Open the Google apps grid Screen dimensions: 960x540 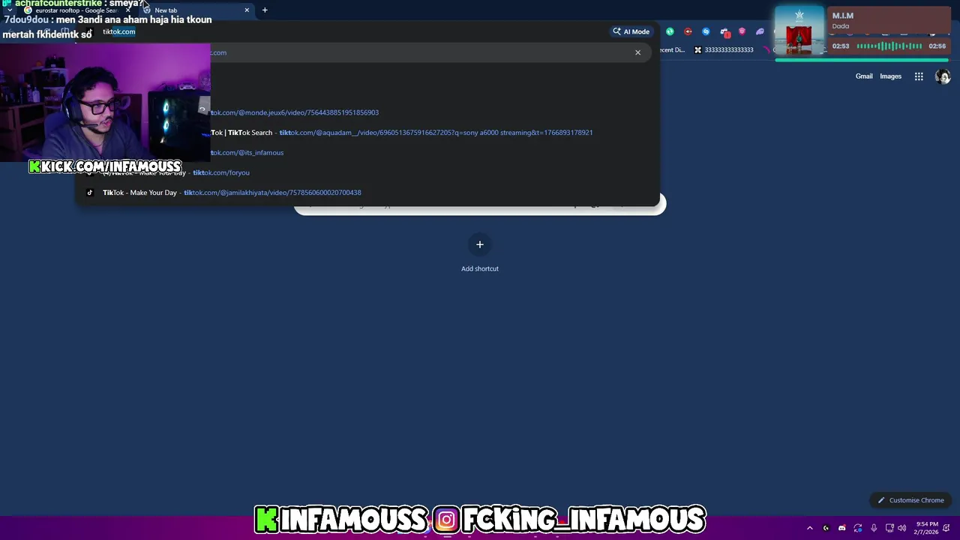(x=919, y=76)
